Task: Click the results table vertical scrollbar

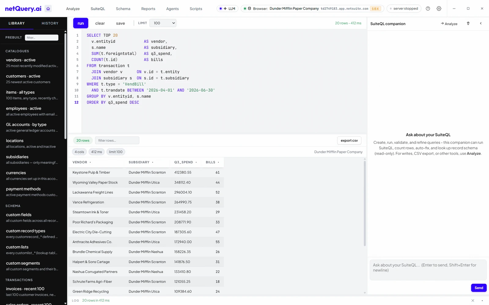Action: click(365, 203)
